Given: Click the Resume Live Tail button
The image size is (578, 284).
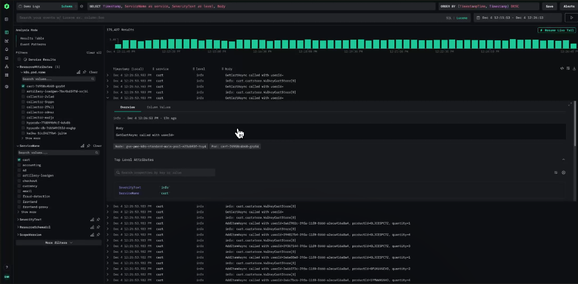Looking at the screenshot, I should 556,30.
